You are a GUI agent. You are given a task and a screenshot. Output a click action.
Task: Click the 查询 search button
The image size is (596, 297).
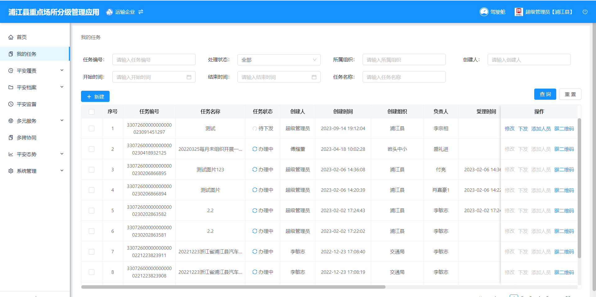pyautogui.click(x=545, y=94)
